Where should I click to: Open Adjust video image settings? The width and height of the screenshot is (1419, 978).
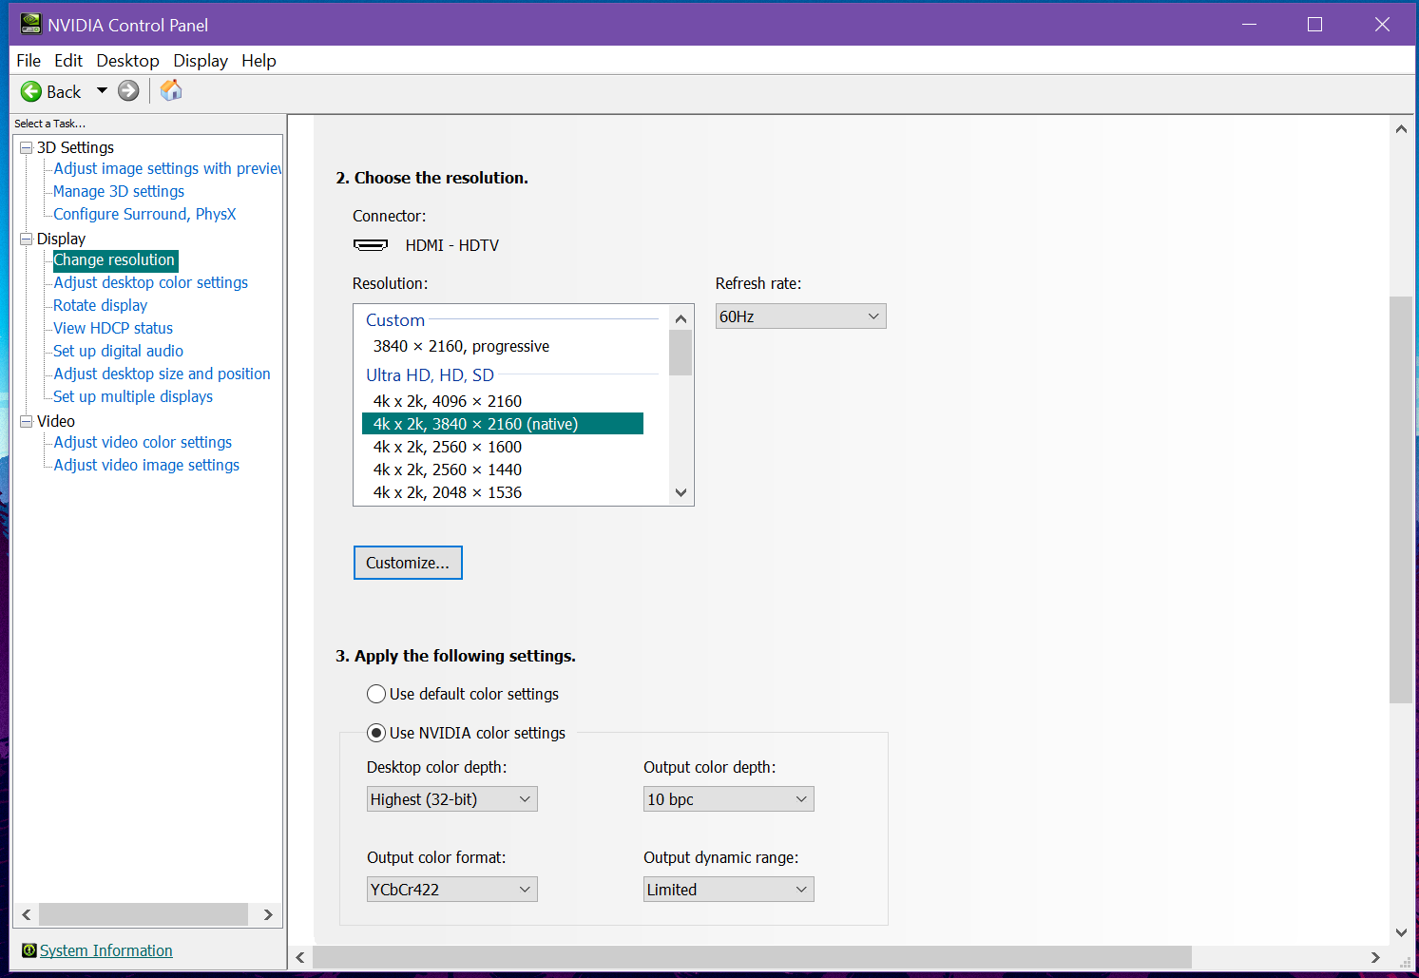146,465
